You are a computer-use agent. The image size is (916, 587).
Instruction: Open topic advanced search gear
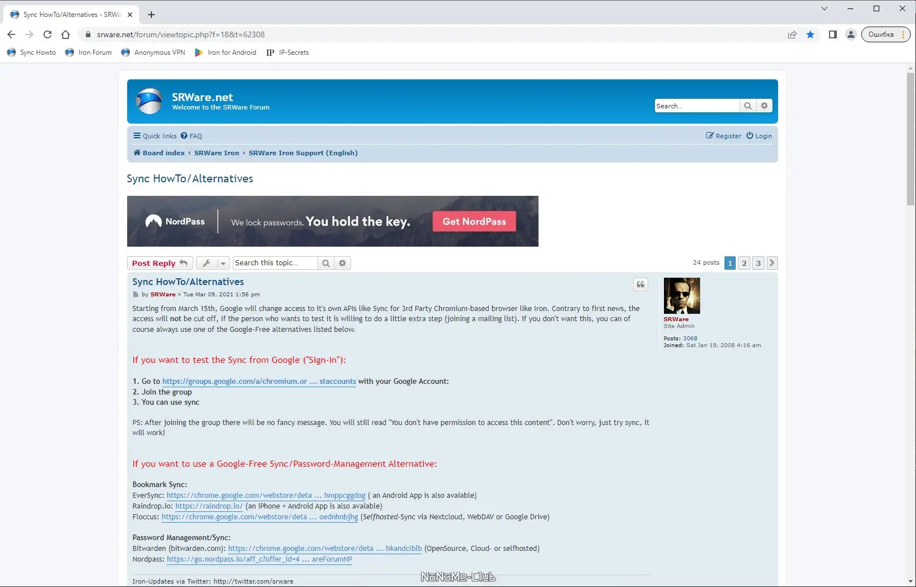(342, 263)
